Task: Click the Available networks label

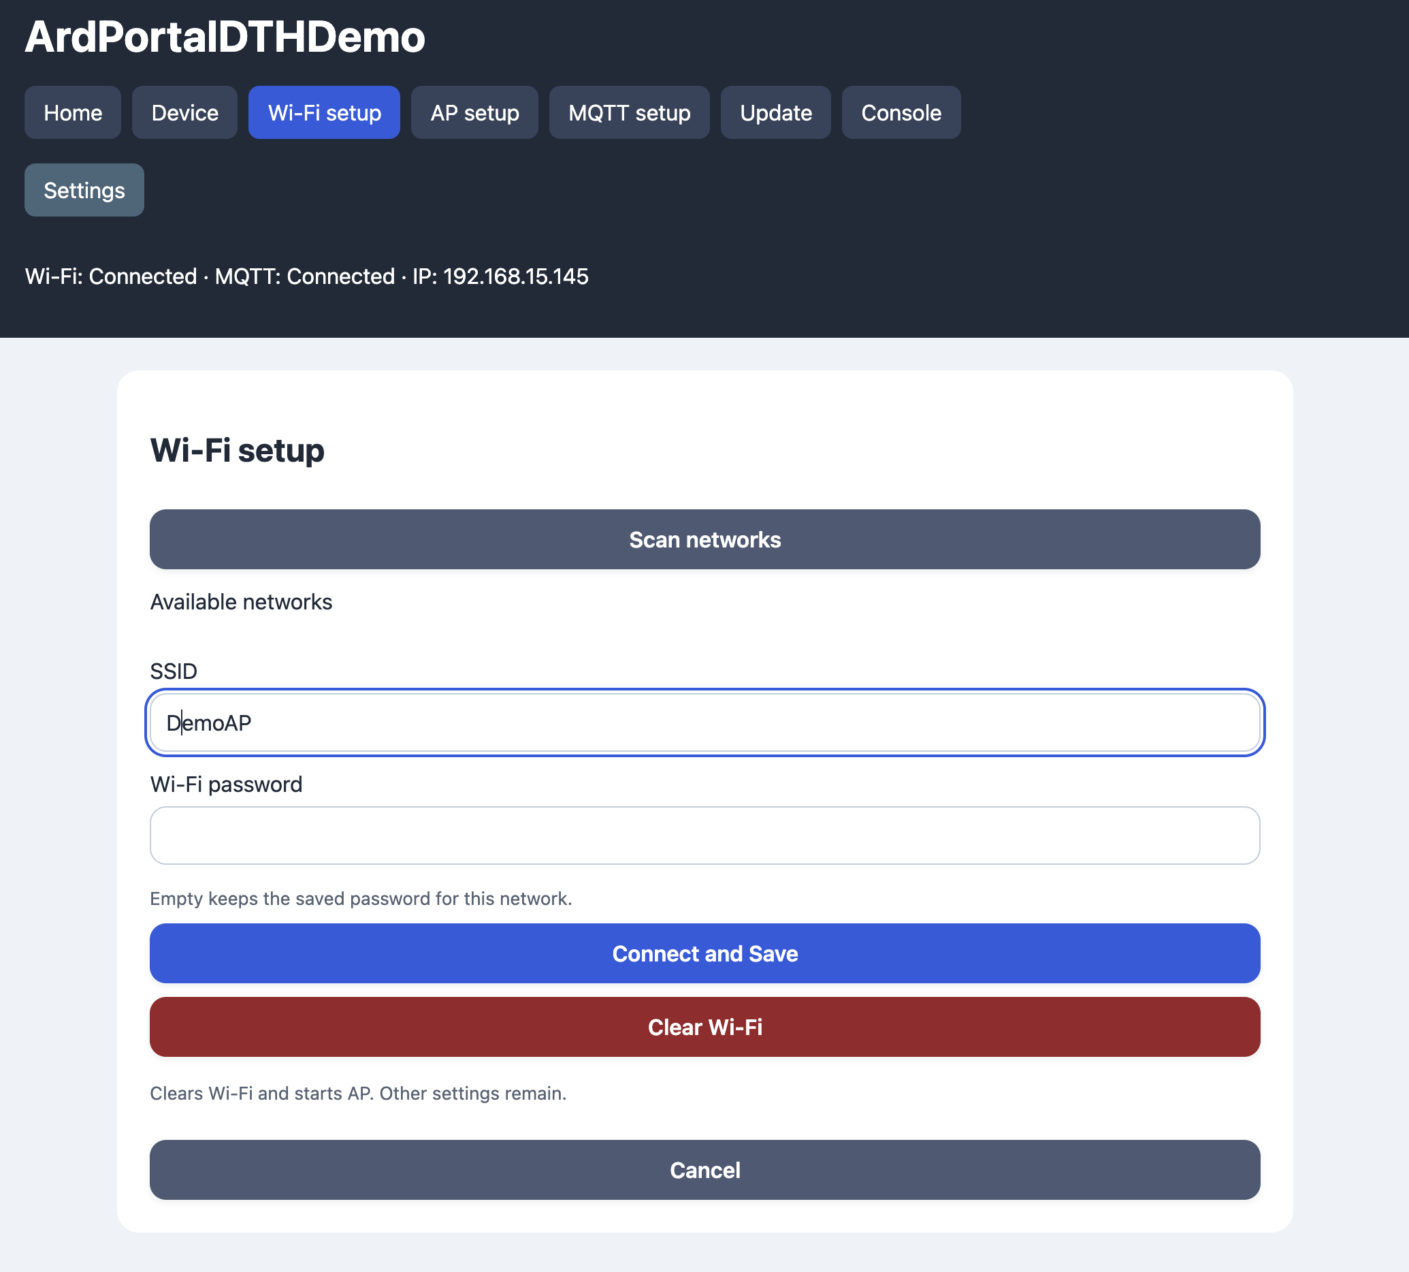Action: [241, 602]
